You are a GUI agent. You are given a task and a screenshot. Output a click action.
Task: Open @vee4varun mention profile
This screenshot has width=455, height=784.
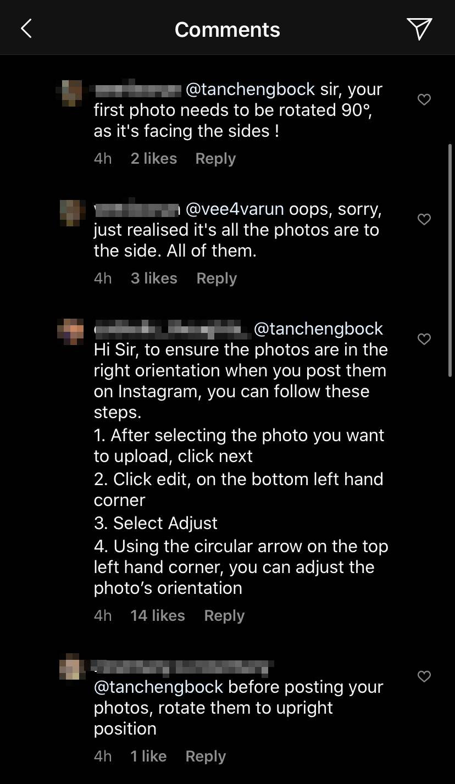235,209
